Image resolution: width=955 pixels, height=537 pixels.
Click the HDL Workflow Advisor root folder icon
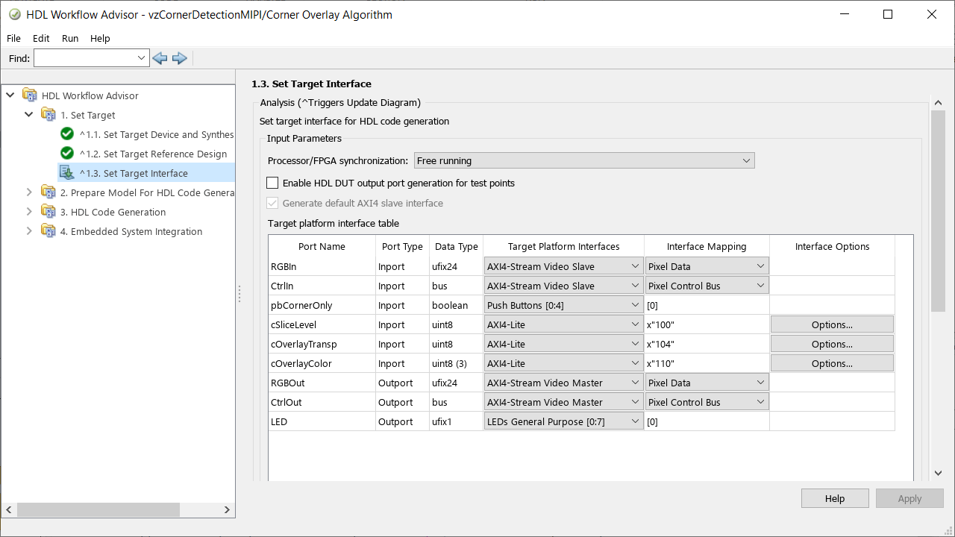click(30, 95)
